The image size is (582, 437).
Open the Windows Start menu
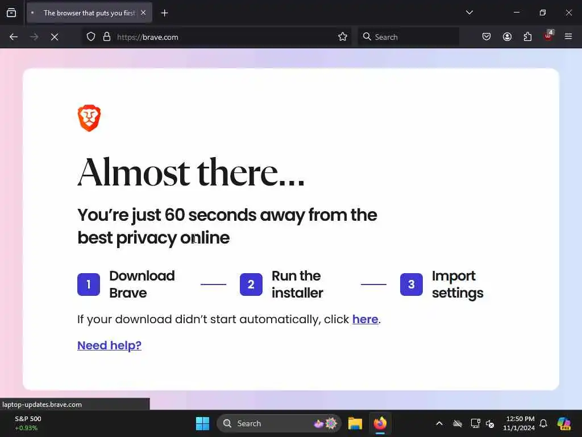tap(203, 423)
